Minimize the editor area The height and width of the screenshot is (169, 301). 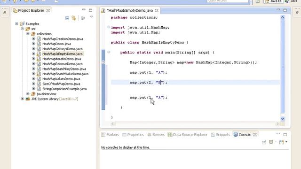click(278, 9)
